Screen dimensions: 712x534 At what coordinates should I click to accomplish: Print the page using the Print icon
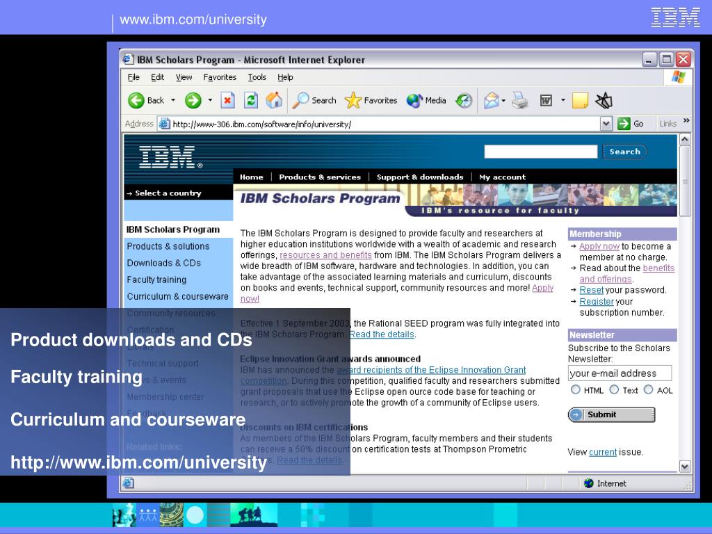click(x=520, y=100)
